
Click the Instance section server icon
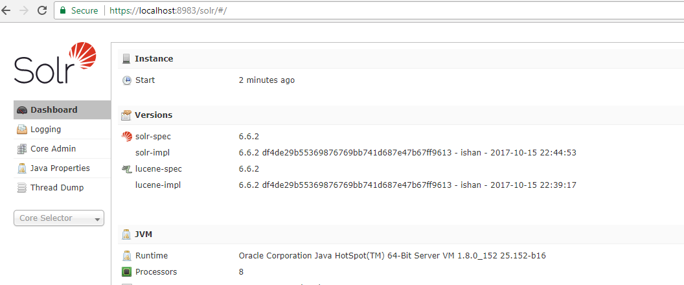coord(126,58)
